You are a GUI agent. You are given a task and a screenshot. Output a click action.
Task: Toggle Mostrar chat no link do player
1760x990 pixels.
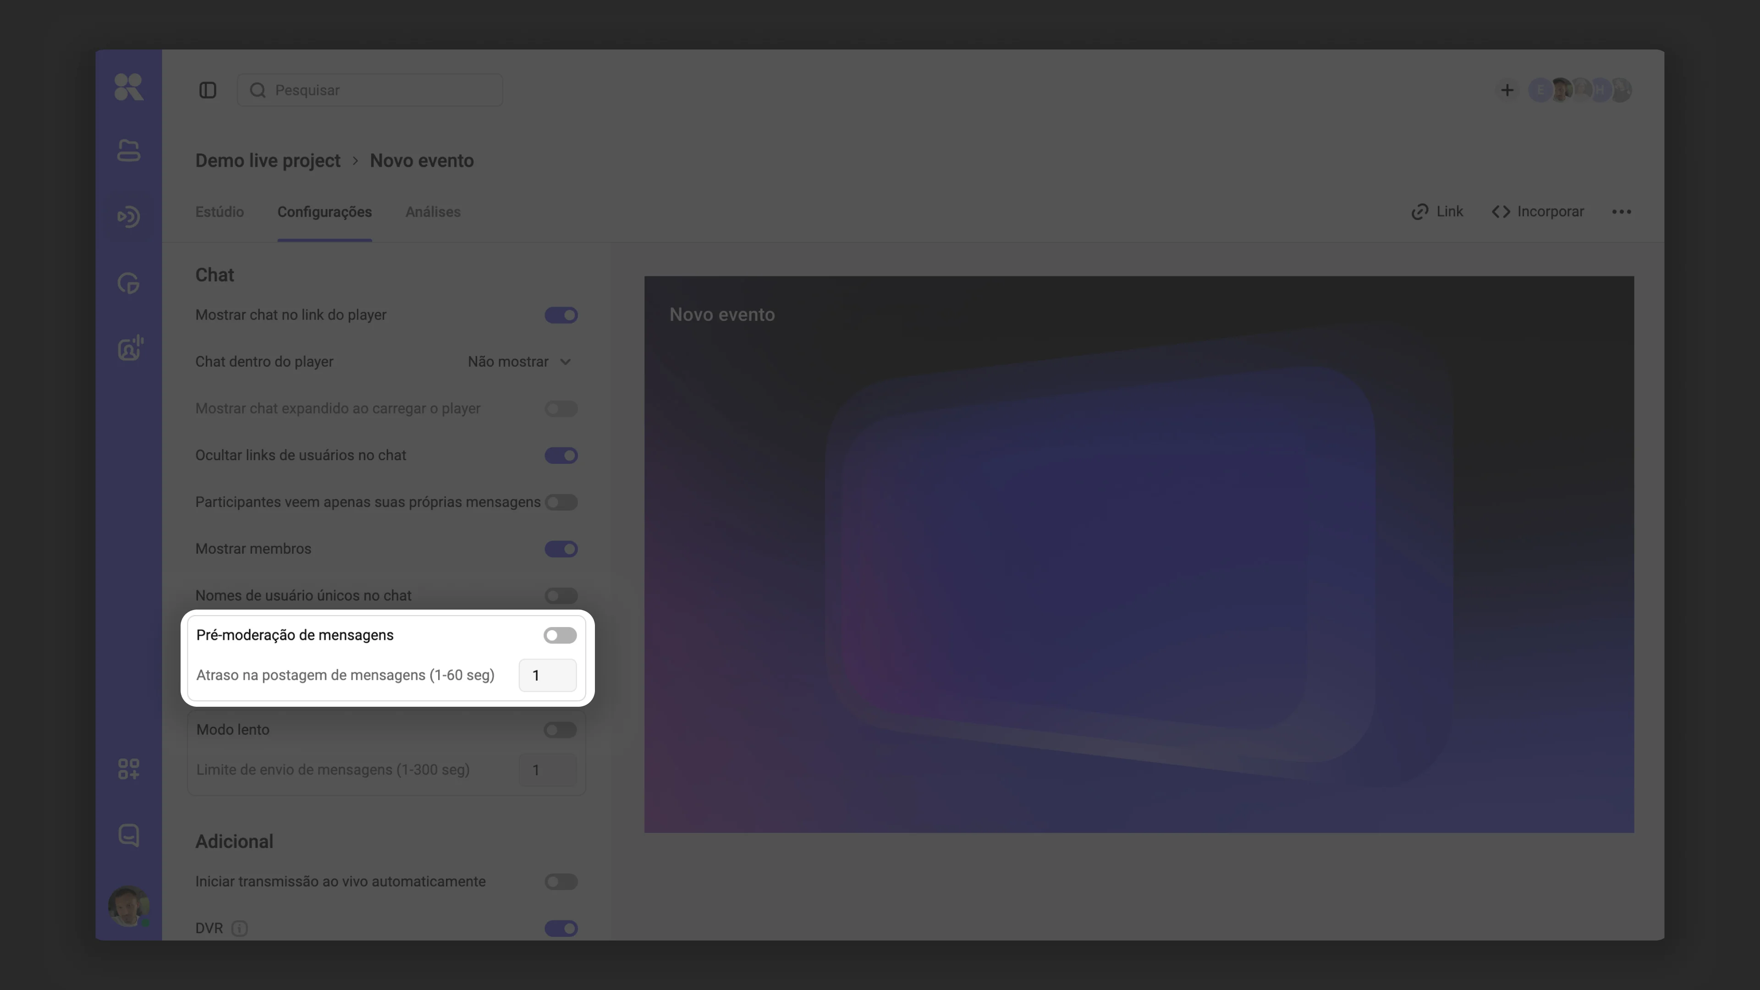pos(561,315)
